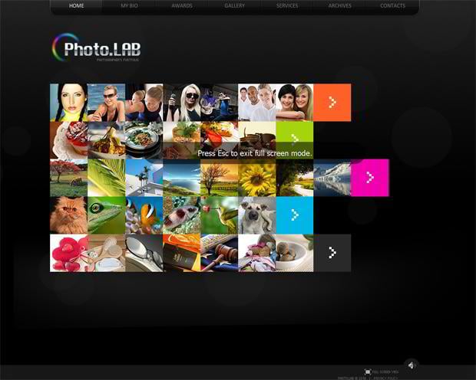Click the Photo.LAB logo
The height and width of the screenshot is (380, 476).
[97, 50]
